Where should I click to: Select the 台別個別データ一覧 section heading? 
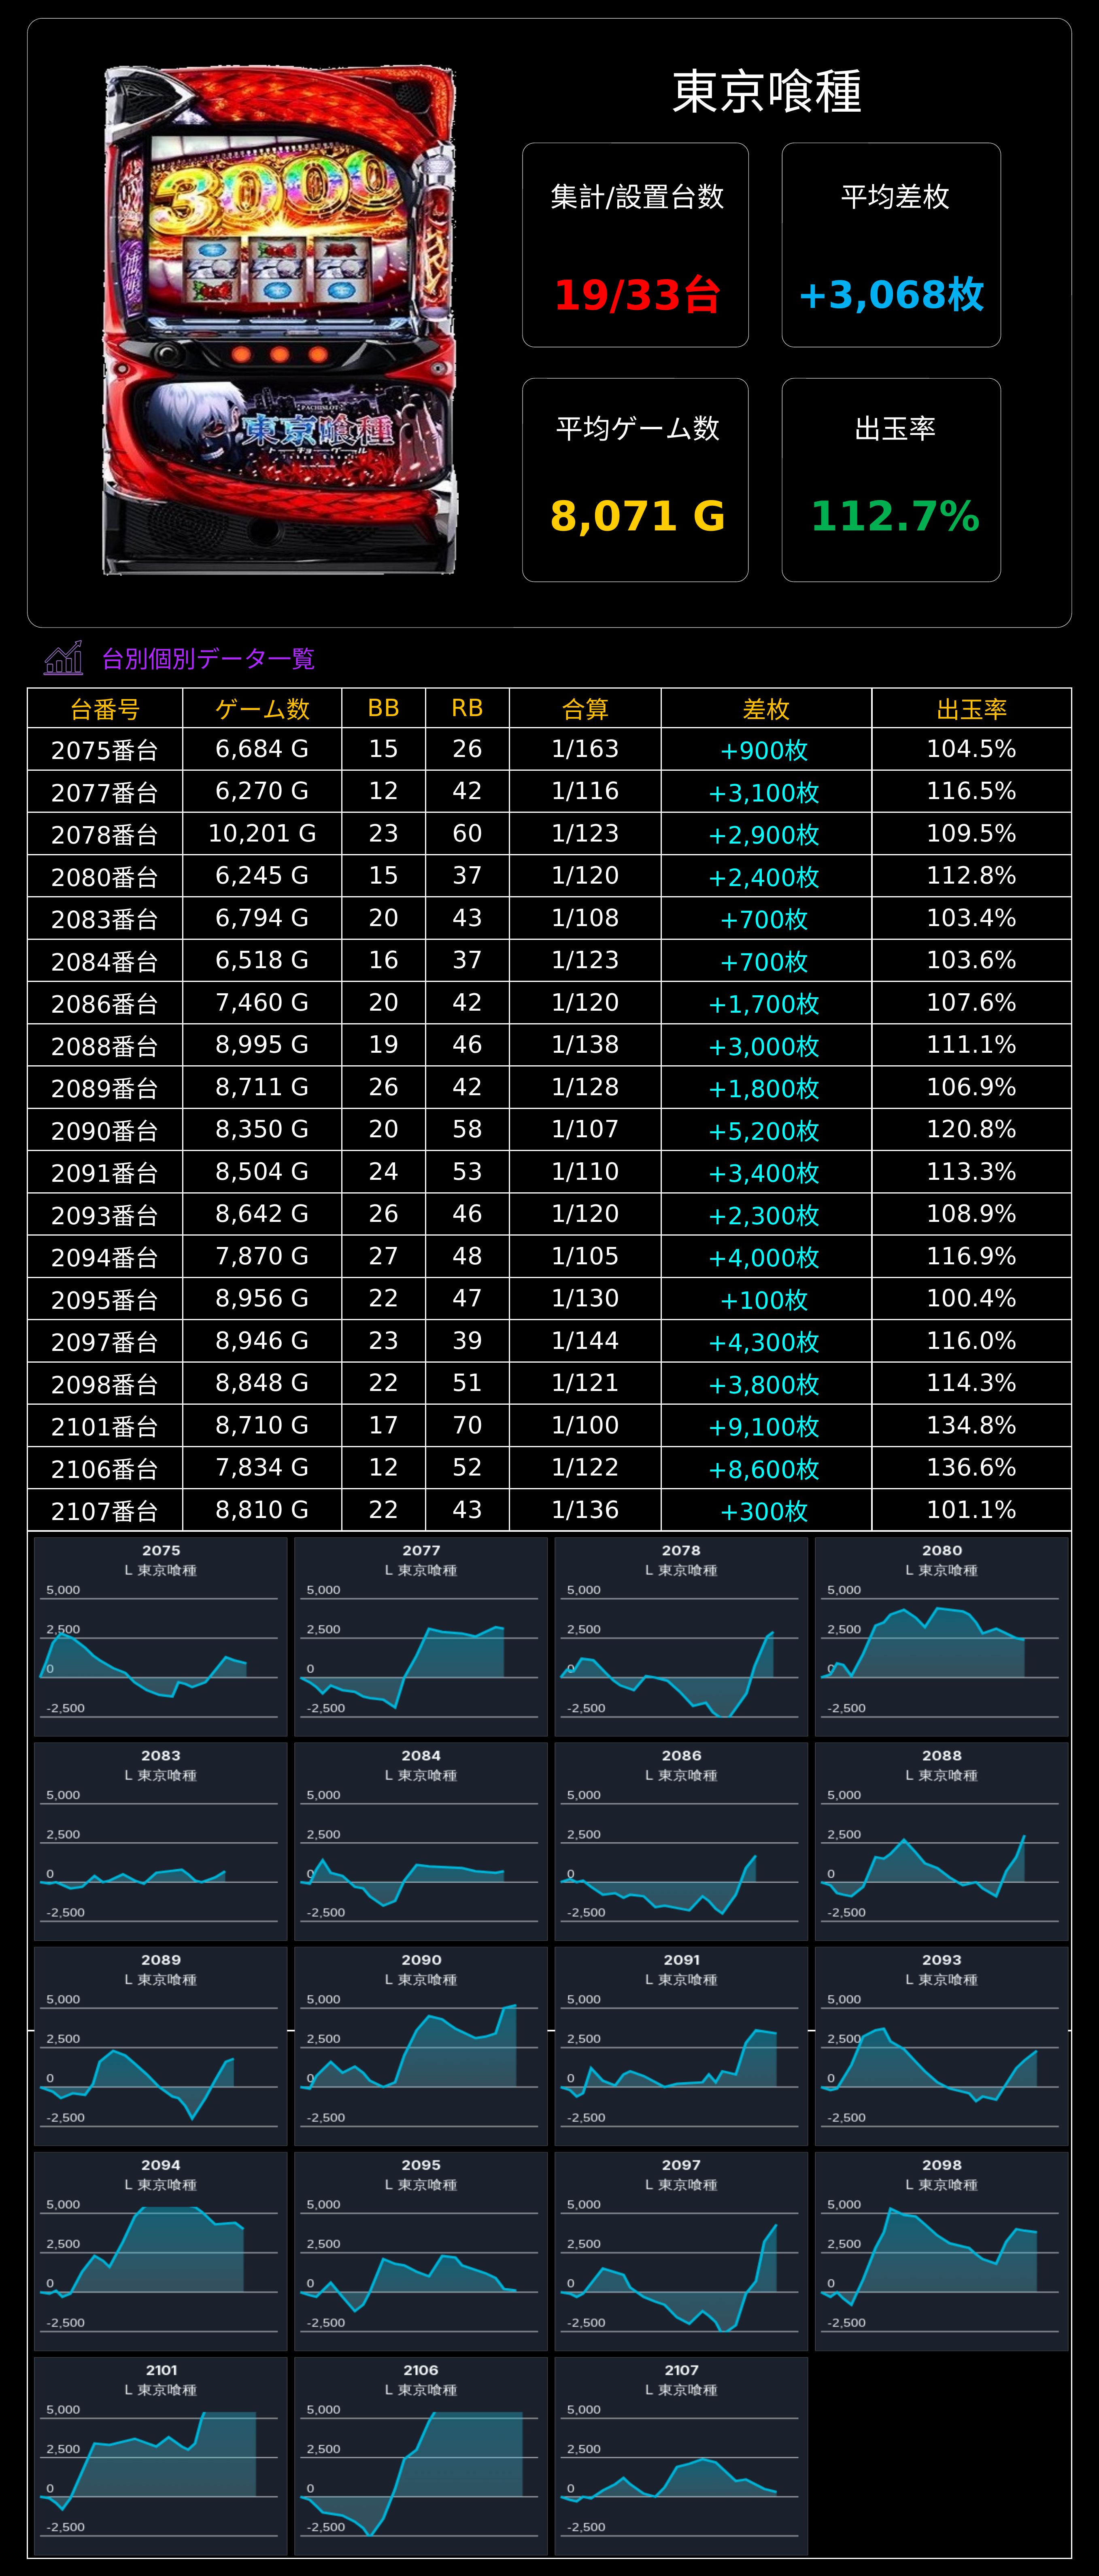point(208,659)
